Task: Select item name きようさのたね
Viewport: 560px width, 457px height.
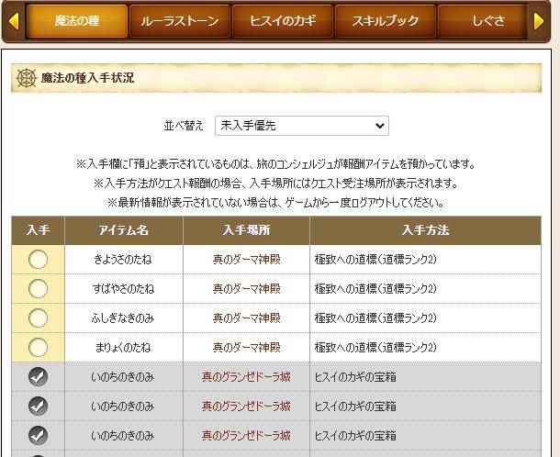Action: click(x=123, y=259)
